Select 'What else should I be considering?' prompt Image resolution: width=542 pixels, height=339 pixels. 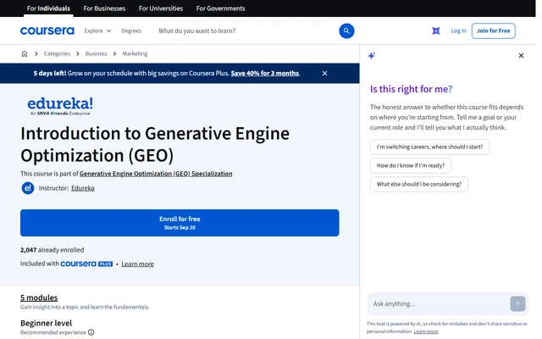[419, 185]
